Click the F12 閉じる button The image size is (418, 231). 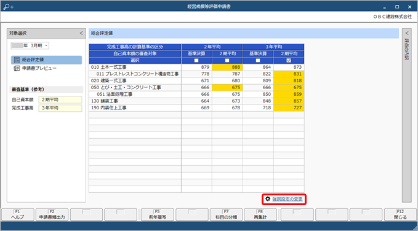[400, 214]
